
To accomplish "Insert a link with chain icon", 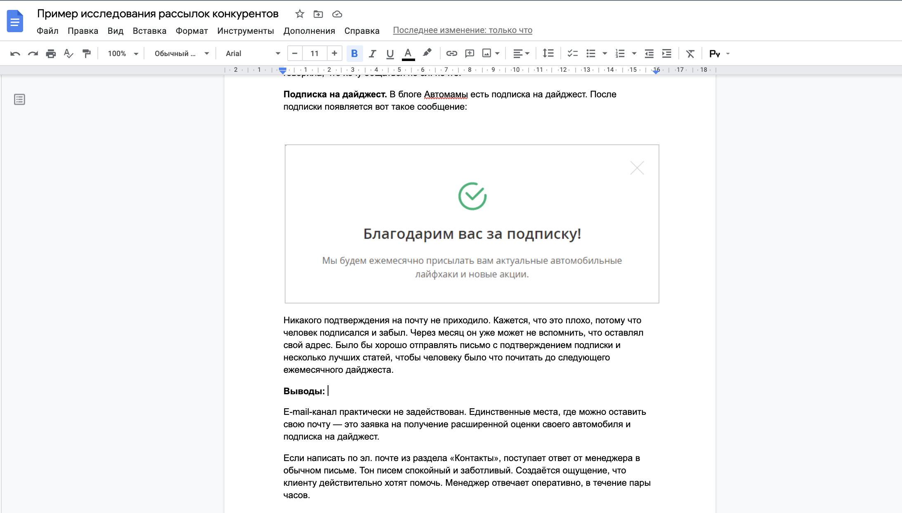I will coord(452,54).
